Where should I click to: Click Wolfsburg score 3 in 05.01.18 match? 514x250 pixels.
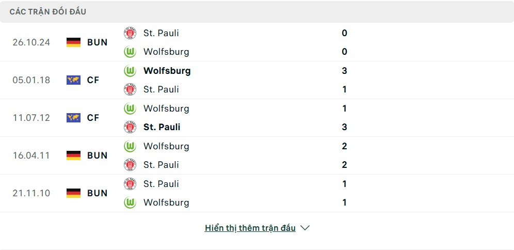(344, 71)
